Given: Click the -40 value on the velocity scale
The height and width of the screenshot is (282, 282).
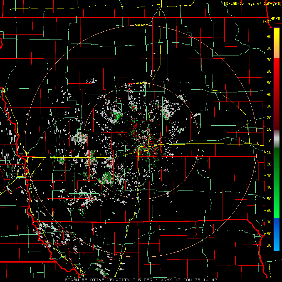Looking at the screenshot, I should 268,187.
